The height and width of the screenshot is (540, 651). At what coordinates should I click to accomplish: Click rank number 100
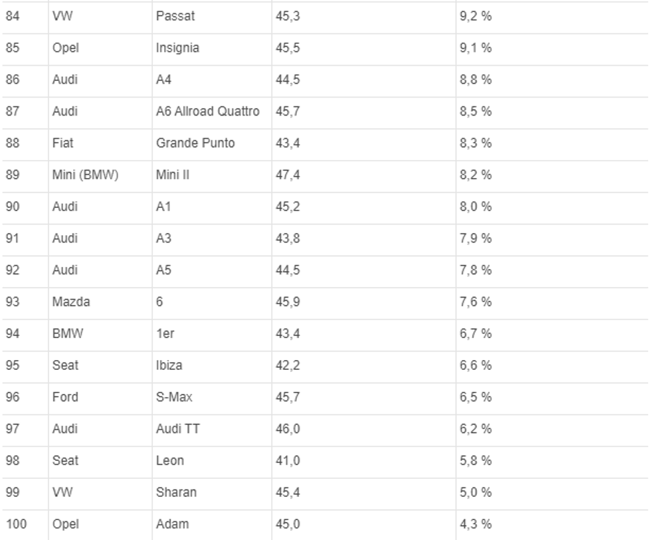16,524
